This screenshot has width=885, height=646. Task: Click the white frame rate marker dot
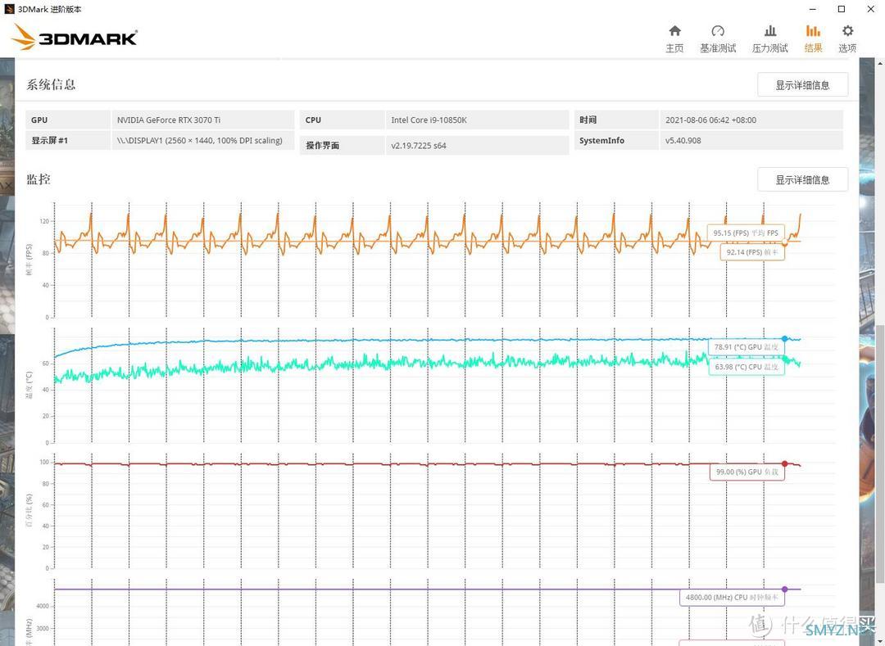(x=784, y=242)
